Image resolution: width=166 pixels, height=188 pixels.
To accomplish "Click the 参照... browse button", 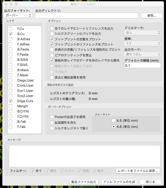I will (152, 15).
